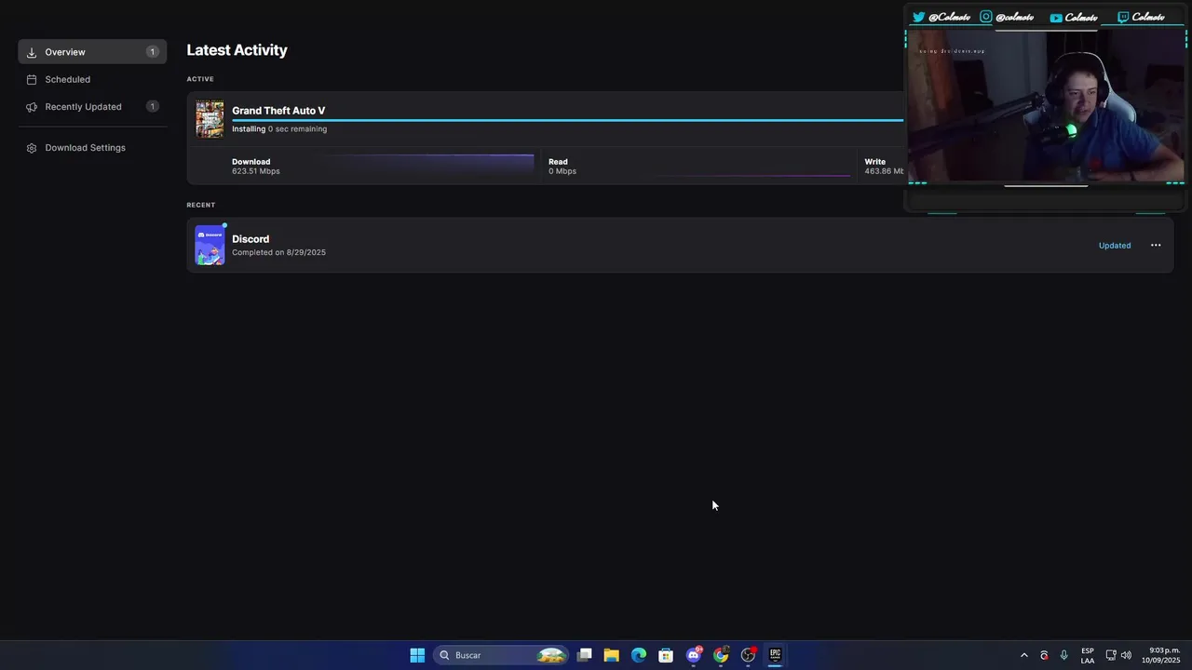Viewport: 1192px width, 670px height.
Task: Click the Discord app thumbnail
Action: tap(210, 246)
